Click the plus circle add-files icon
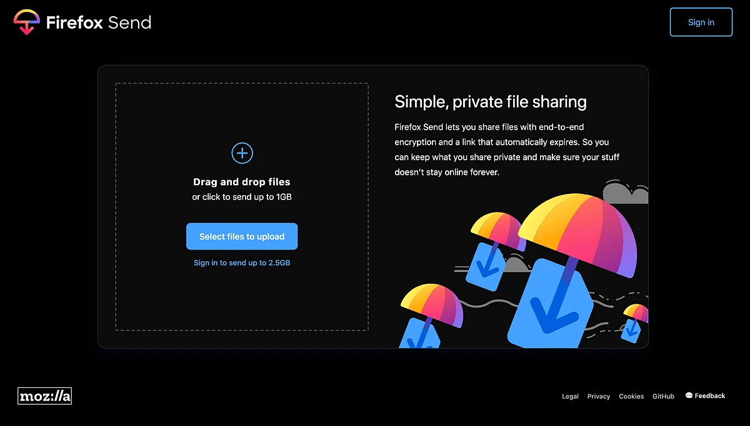This screenshot has height=426, width=750. point(242,153)
